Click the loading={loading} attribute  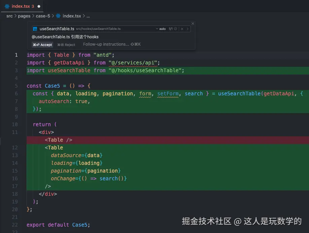[77, 163]
